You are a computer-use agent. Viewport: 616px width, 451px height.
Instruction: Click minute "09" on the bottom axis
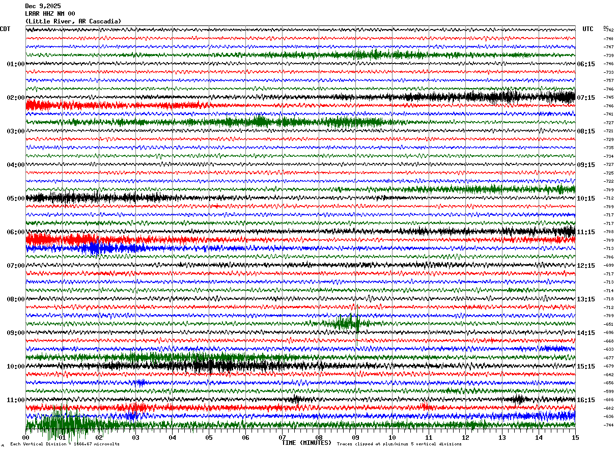point(355,437)
